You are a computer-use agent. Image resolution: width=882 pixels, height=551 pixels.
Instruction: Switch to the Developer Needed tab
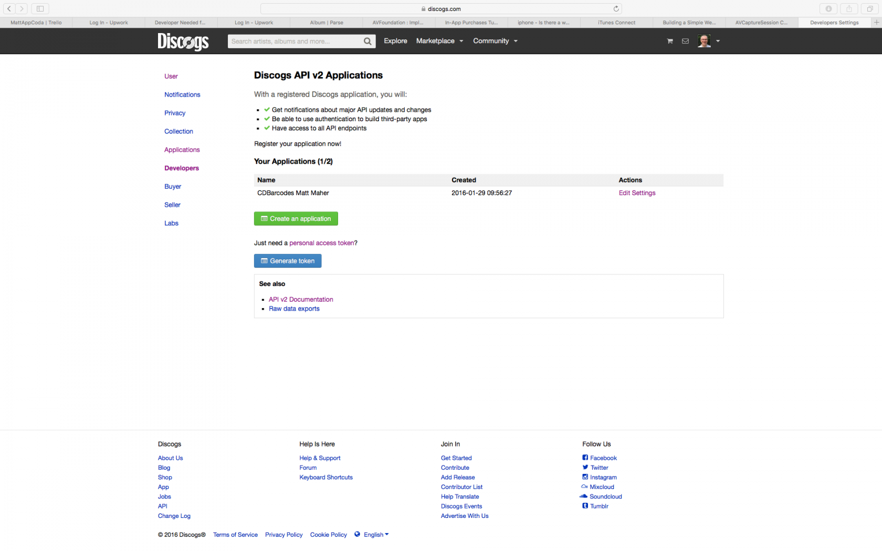click(x=180, y=23)
